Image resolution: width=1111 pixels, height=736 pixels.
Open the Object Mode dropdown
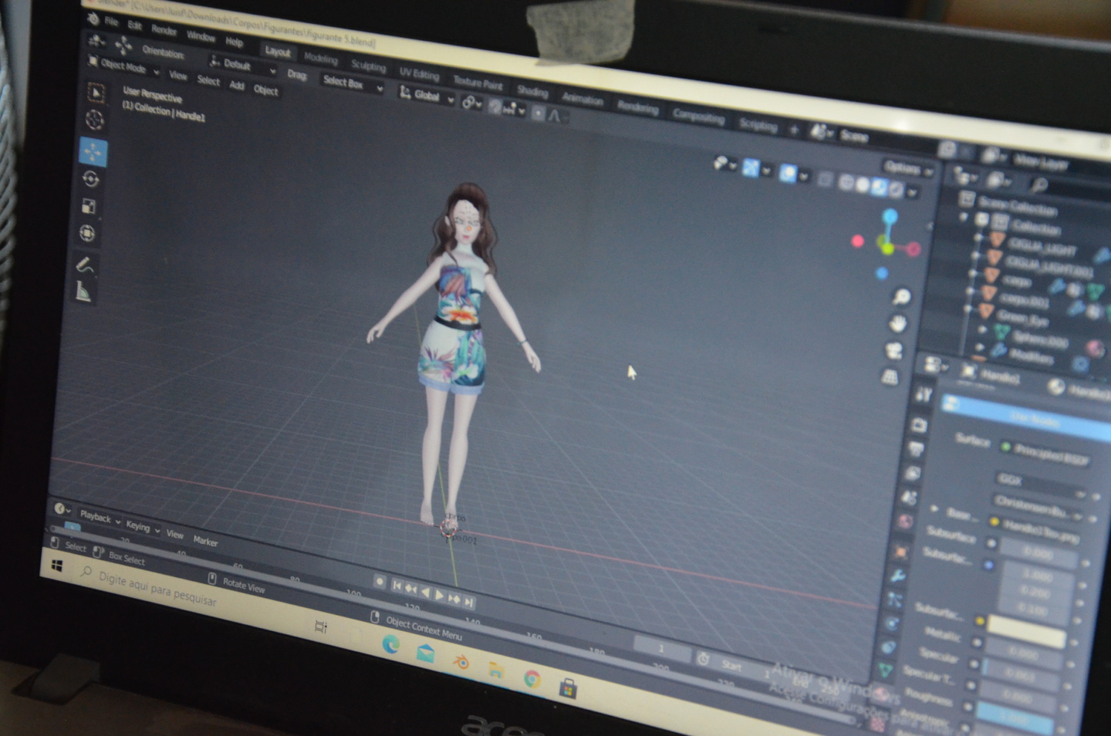point(123,66)
